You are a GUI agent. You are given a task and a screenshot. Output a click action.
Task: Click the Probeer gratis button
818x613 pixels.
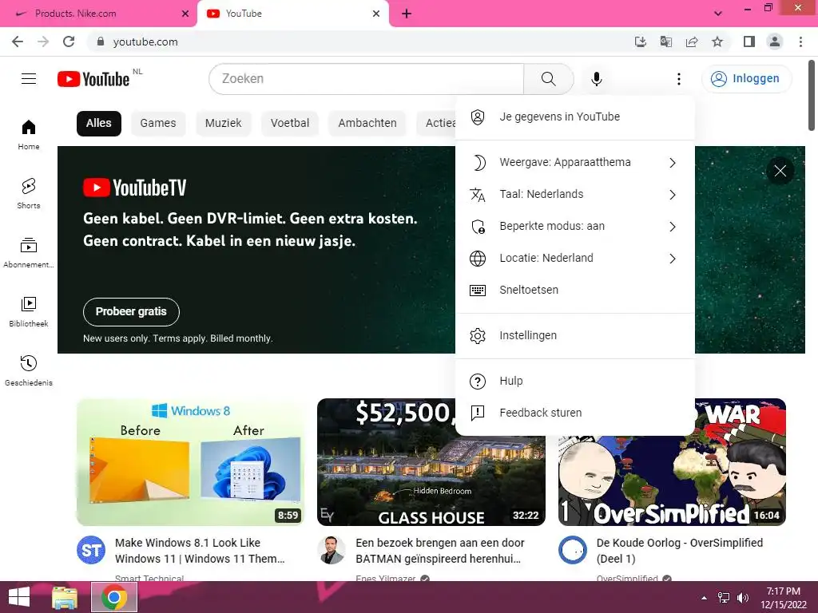(131, 312)
